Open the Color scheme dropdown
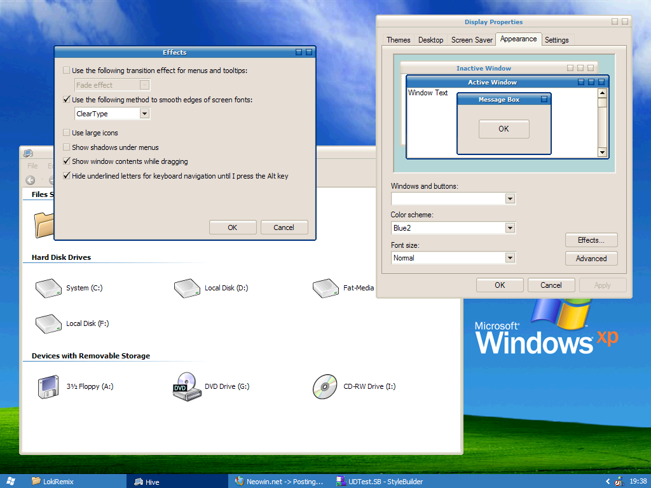 click(x=509, y=228)
